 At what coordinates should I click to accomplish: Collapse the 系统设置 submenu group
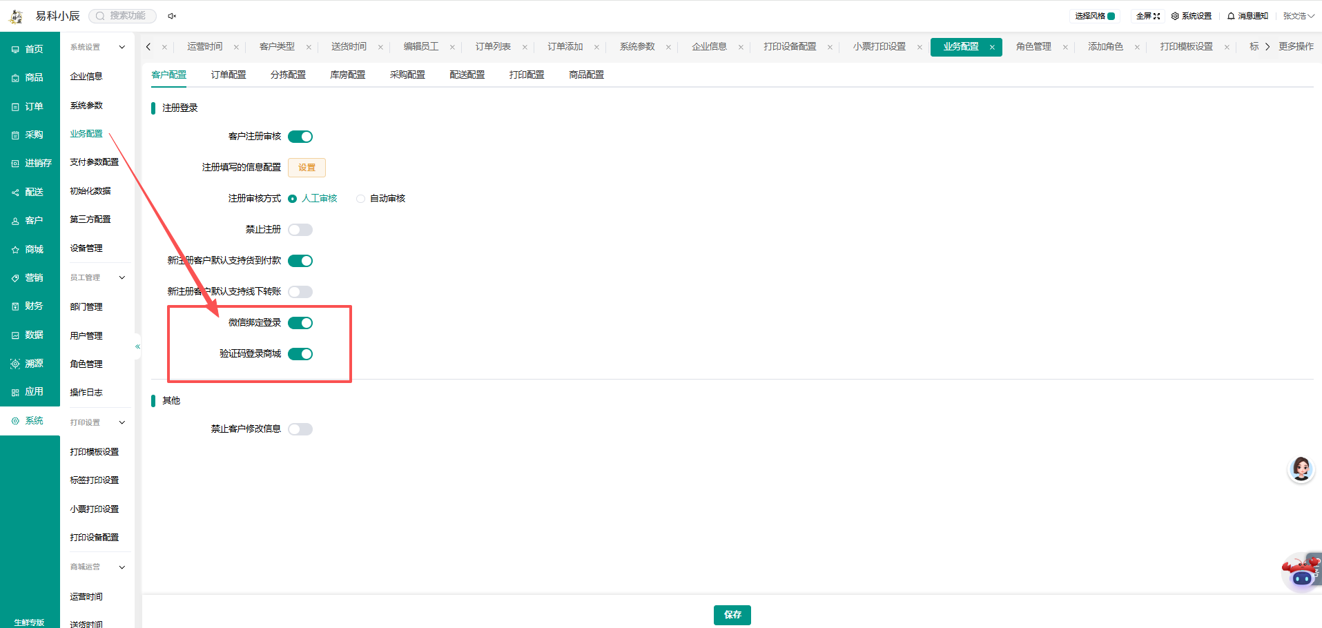click(122, 48)
